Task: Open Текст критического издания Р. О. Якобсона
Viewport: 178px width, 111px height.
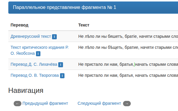Action: [40, 50]
